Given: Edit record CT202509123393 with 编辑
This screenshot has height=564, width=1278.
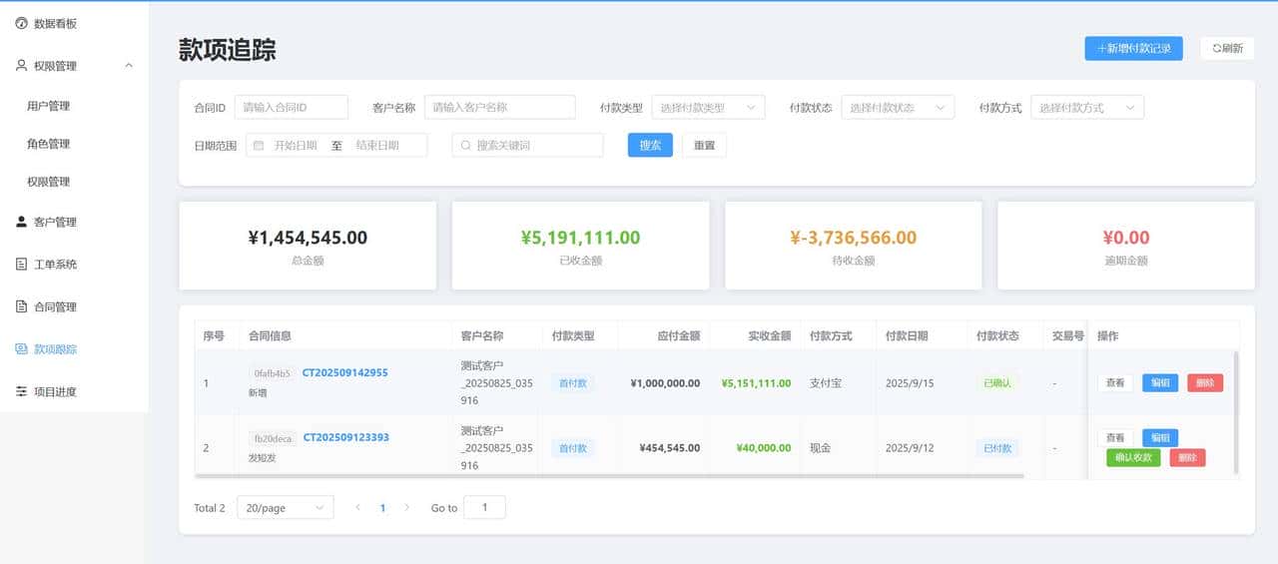Looking at the screenshot, I should click(1160, 437).
